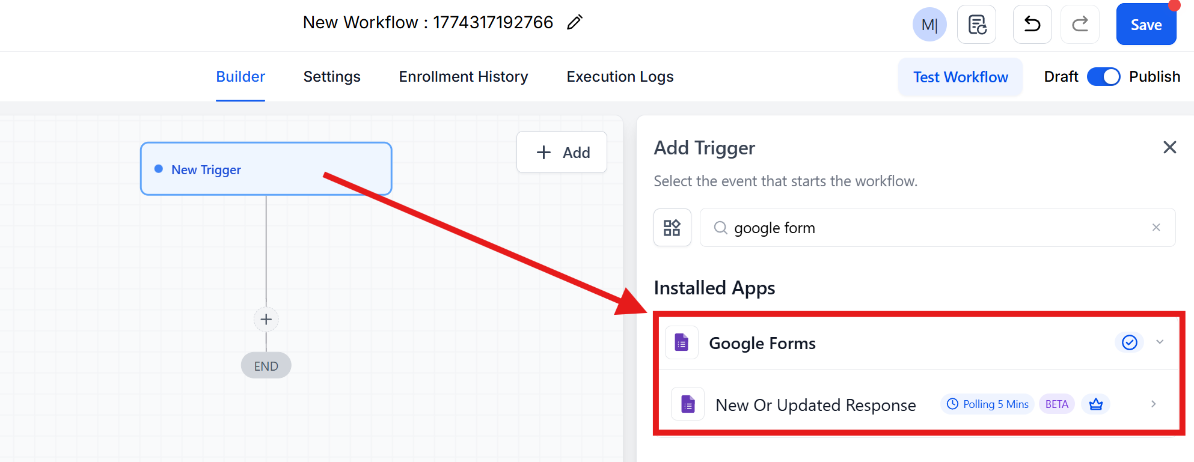Close the Add Trigger panel
The height and width of the screenshot is (462, 1194).
1169,147
